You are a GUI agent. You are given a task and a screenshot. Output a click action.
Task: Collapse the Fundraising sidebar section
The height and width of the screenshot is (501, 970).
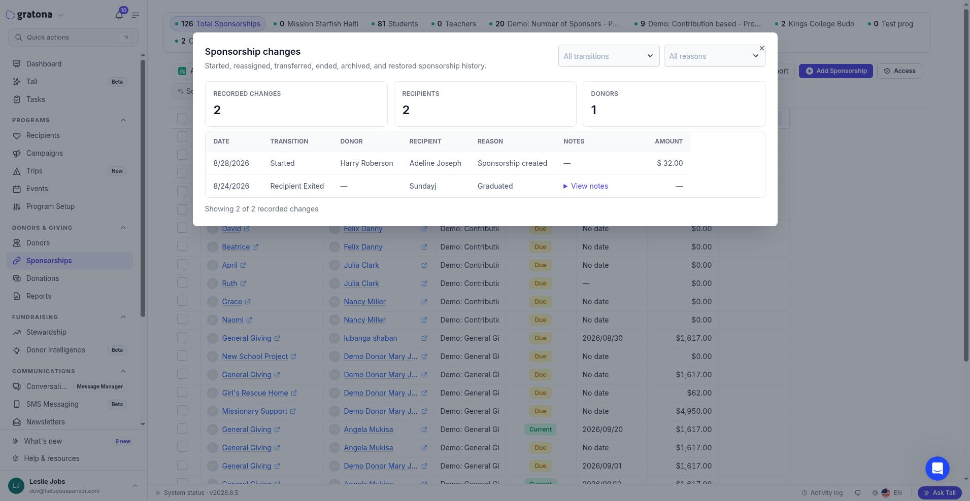tap(123, 317)
